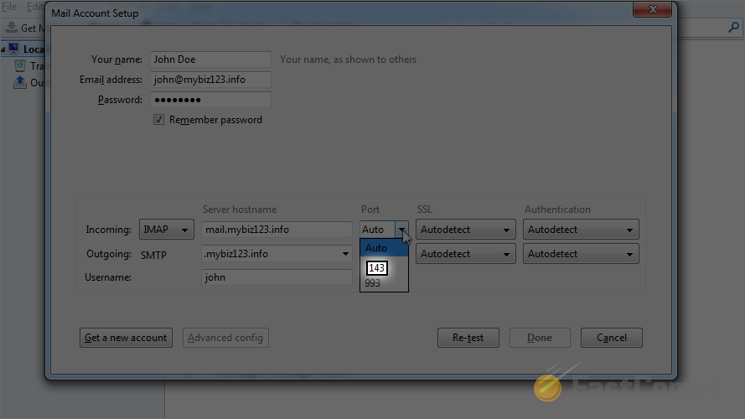
Task: Select the Local Folders computer icon
Action: 13,49
